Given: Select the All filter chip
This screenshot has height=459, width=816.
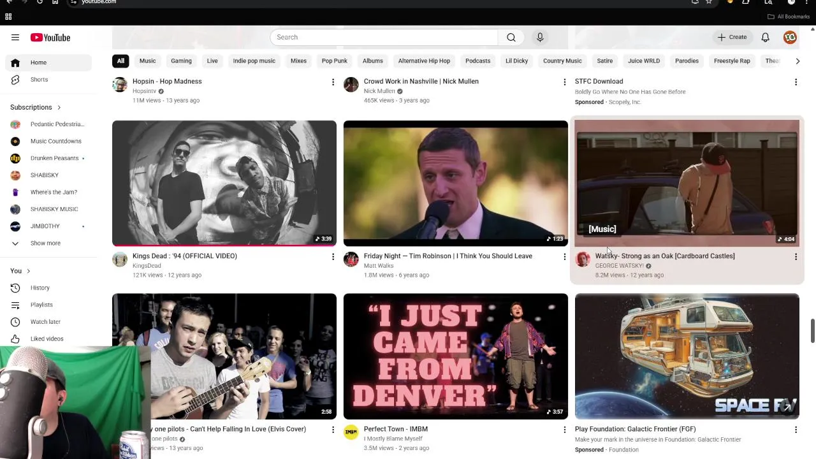Looking at the screenshot, I should click(120, 61).
